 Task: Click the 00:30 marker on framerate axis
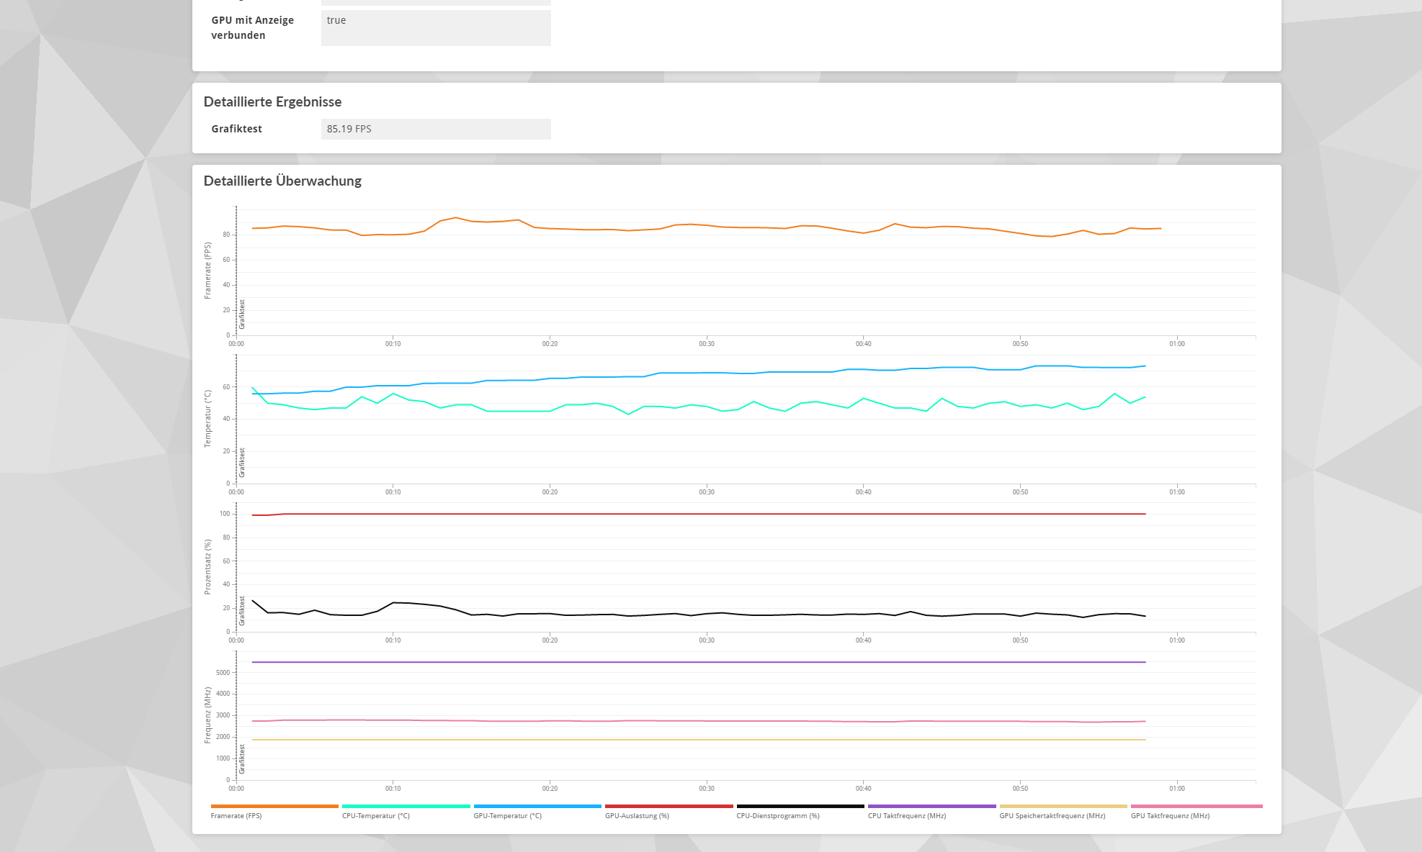coord(706,344)
